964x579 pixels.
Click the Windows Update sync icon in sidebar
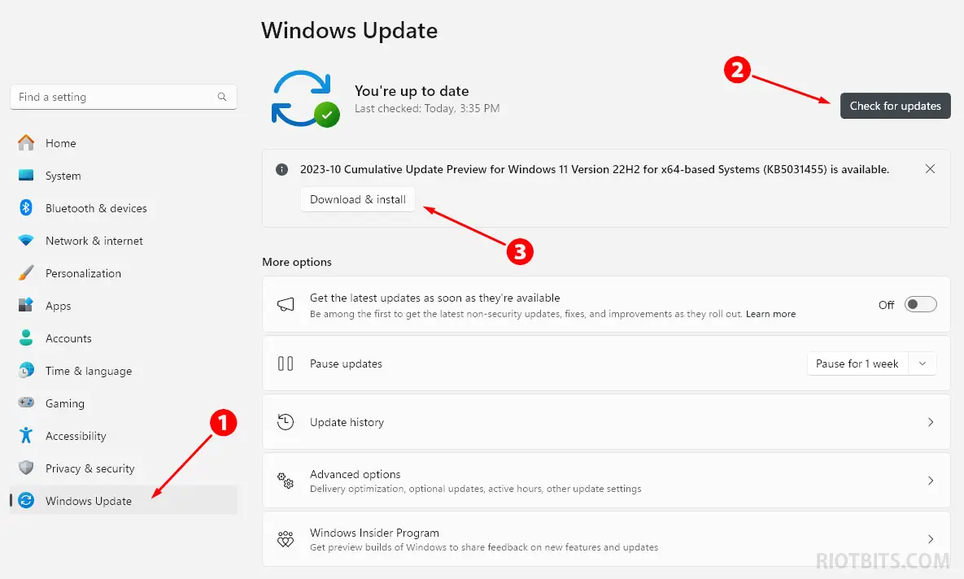(26, 500)
